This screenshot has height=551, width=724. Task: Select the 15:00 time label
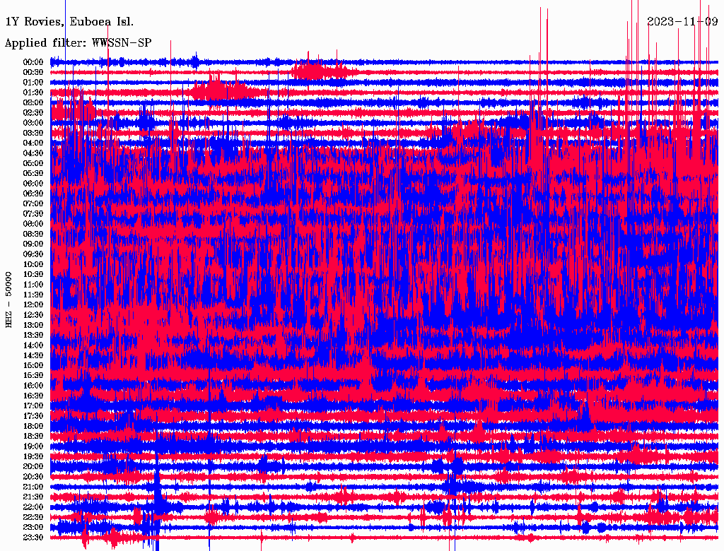33,365
